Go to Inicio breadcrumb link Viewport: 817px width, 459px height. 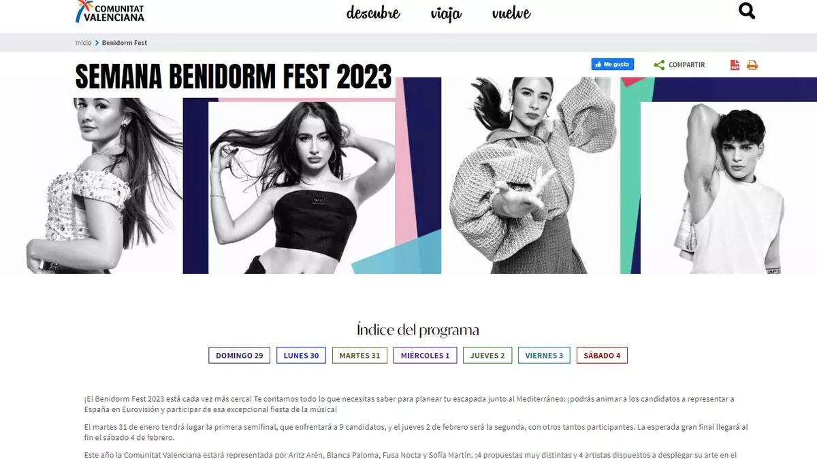[x=83, y=43]
